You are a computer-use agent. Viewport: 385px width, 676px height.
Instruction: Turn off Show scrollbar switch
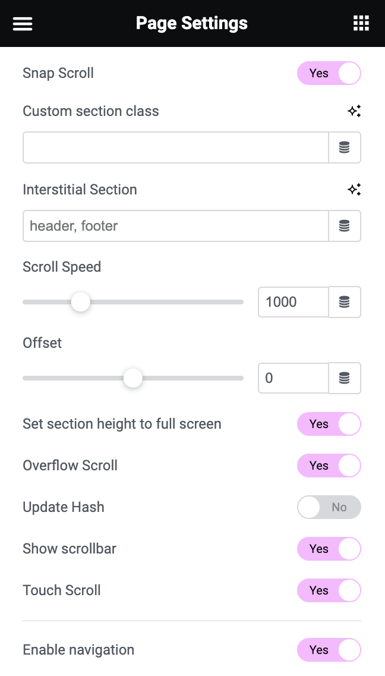click(x=329, y=549)
